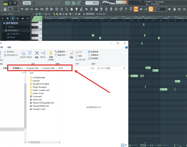The height and width of the screenshot is (147, 187).
Task: Select the zoom magnifier tool in piano roll
Action: click(x=76, y=14)
